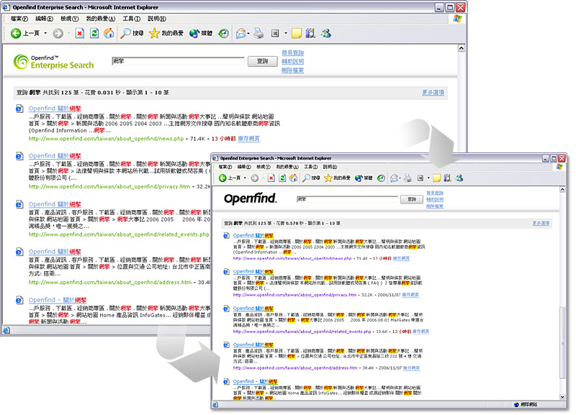Open the 我的最愛(A) menu in the back window
The image size is (576, 415).
click(101, 19)
